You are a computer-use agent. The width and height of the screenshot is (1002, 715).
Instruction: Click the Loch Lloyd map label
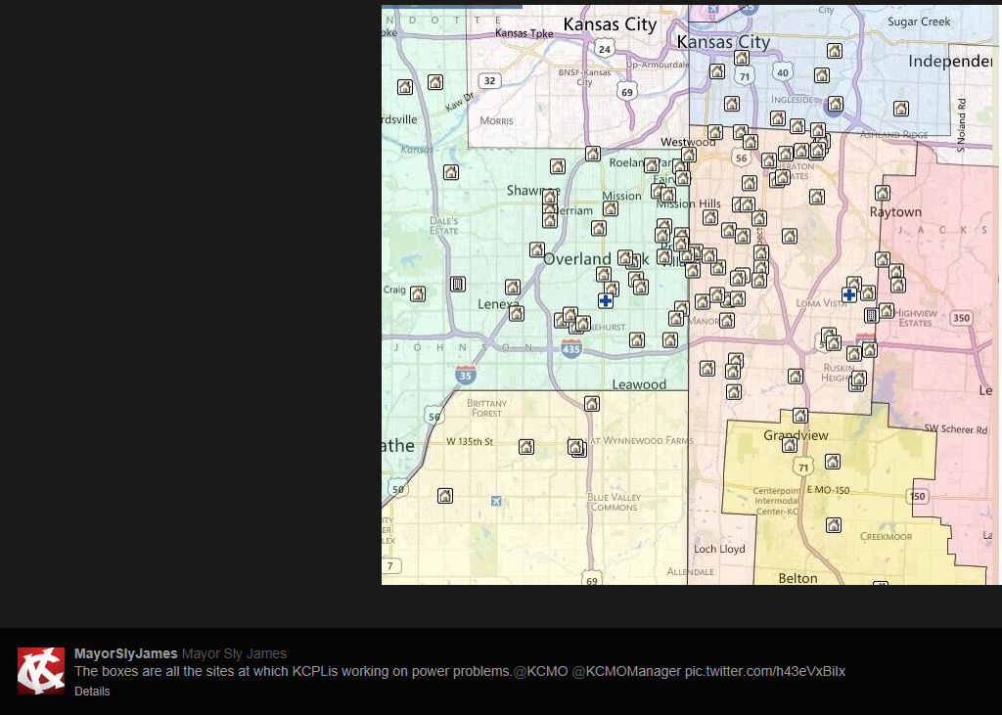point(719,549)
